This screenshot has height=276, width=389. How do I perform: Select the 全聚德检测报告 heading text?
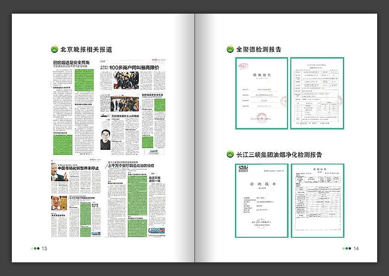tap(259, 50)
